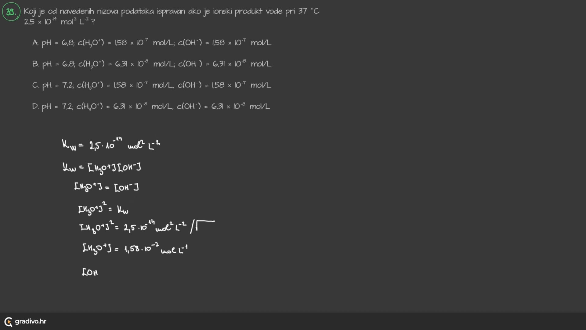Click the 37 °C temperature in the question
The image size is (586, 330).
tap(308, 12)
